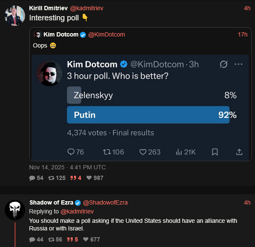Click views chart icon showing 21K
The image size is (255, 247).
178,152
